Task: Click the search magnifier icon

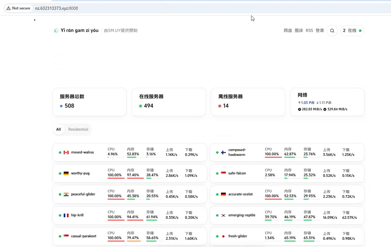Action: coord(332,31)
